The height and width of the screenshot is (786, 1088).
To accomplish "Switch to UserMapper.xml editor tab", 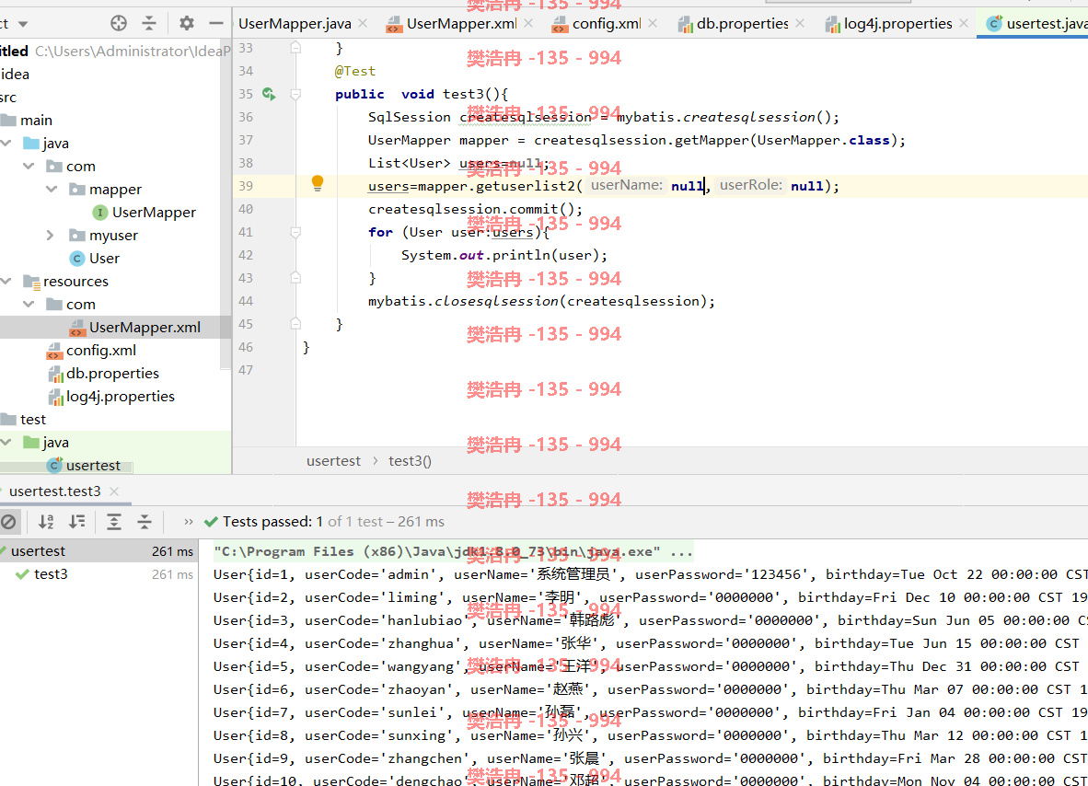I will pyautogui.click(x=451, y=24).
